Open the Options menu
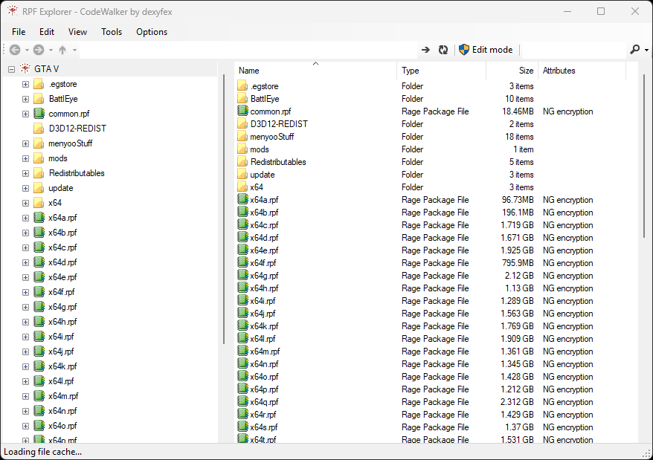 (x=152, y=32)
